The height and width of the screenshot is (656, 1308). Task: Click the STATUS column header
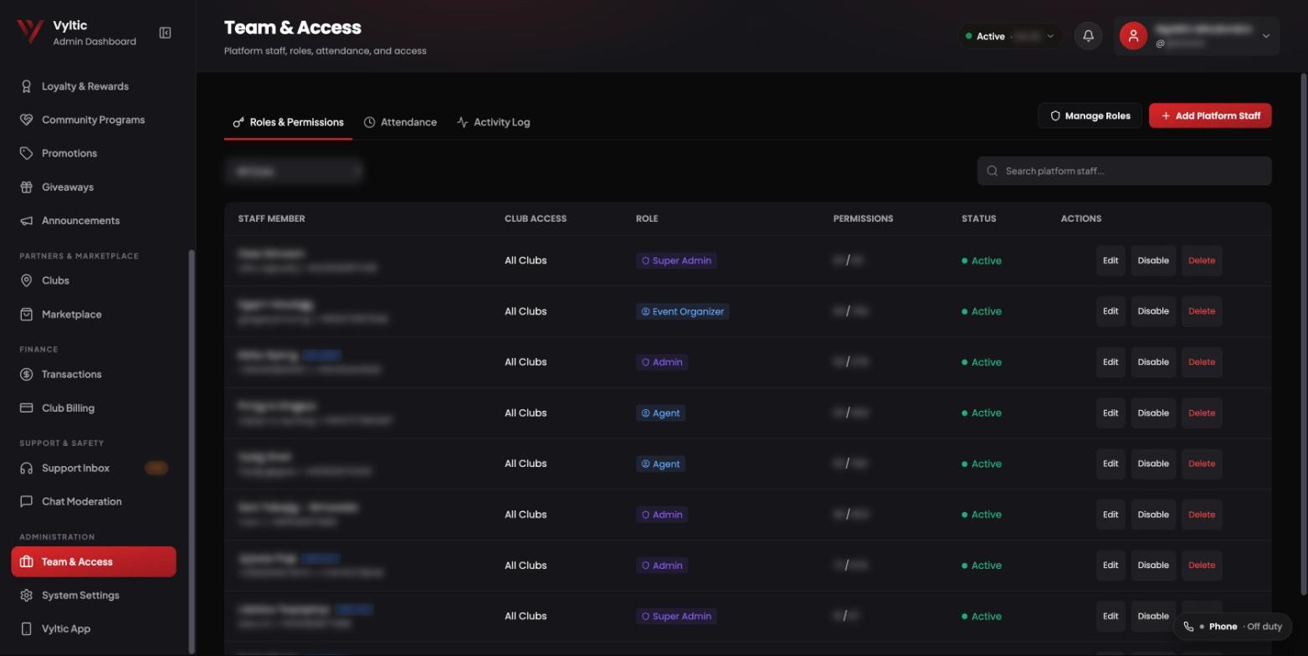978,218
